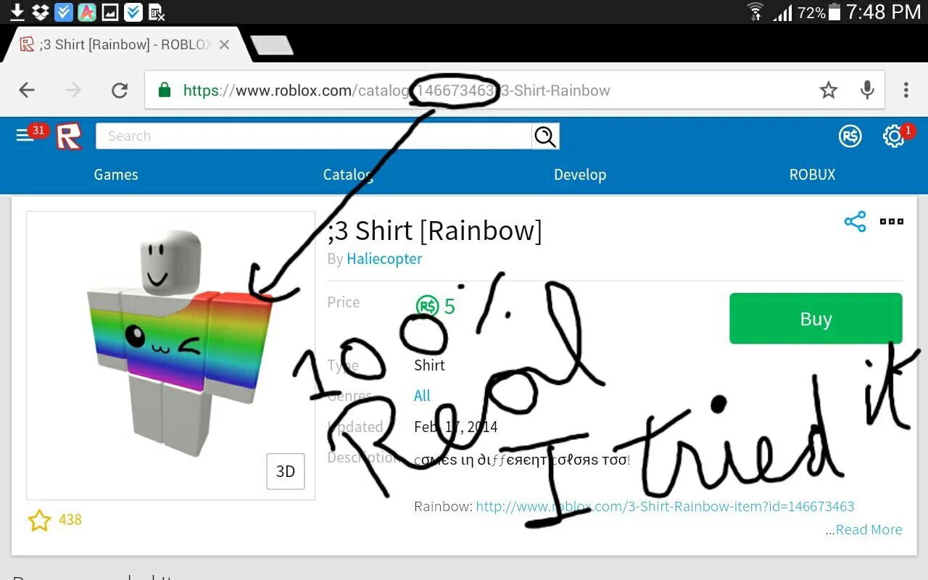Go to the Catalog tab
Viewport: 928px width, 580px height.
(x=348, y=175)
